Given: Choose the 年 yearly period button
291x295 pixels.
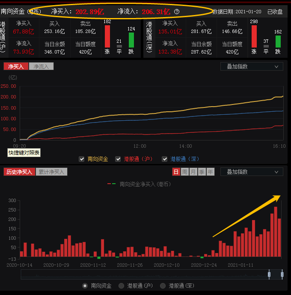Looking at the screenshot, I should point(211,172).
